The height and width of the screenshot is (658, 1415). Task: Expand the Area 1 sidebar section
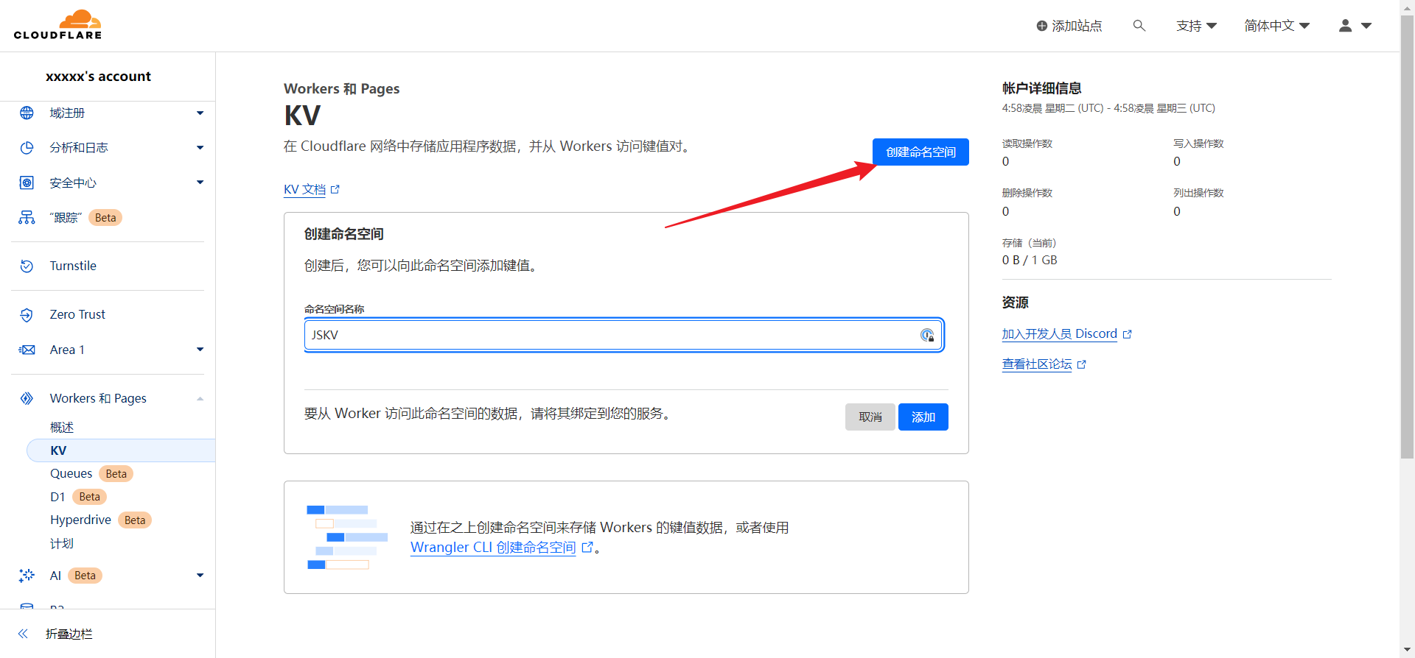(200, 350)
